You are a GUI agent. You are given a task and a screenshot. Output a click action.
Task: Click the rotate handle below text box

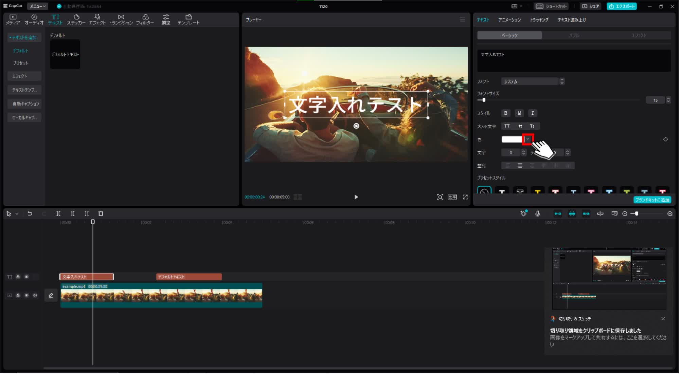tap(356, 126)
